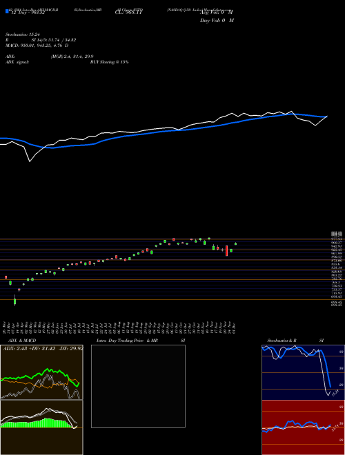Click the Intra Day Trading Price & MR title

141,341
